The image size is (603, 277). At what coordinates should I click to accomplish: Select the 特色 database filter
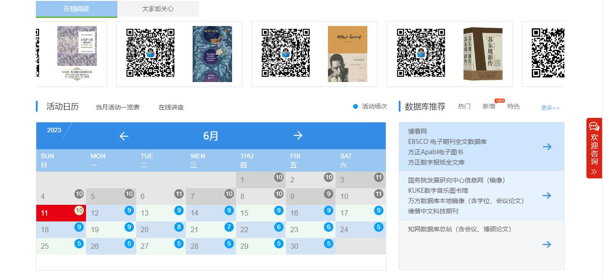513,106
